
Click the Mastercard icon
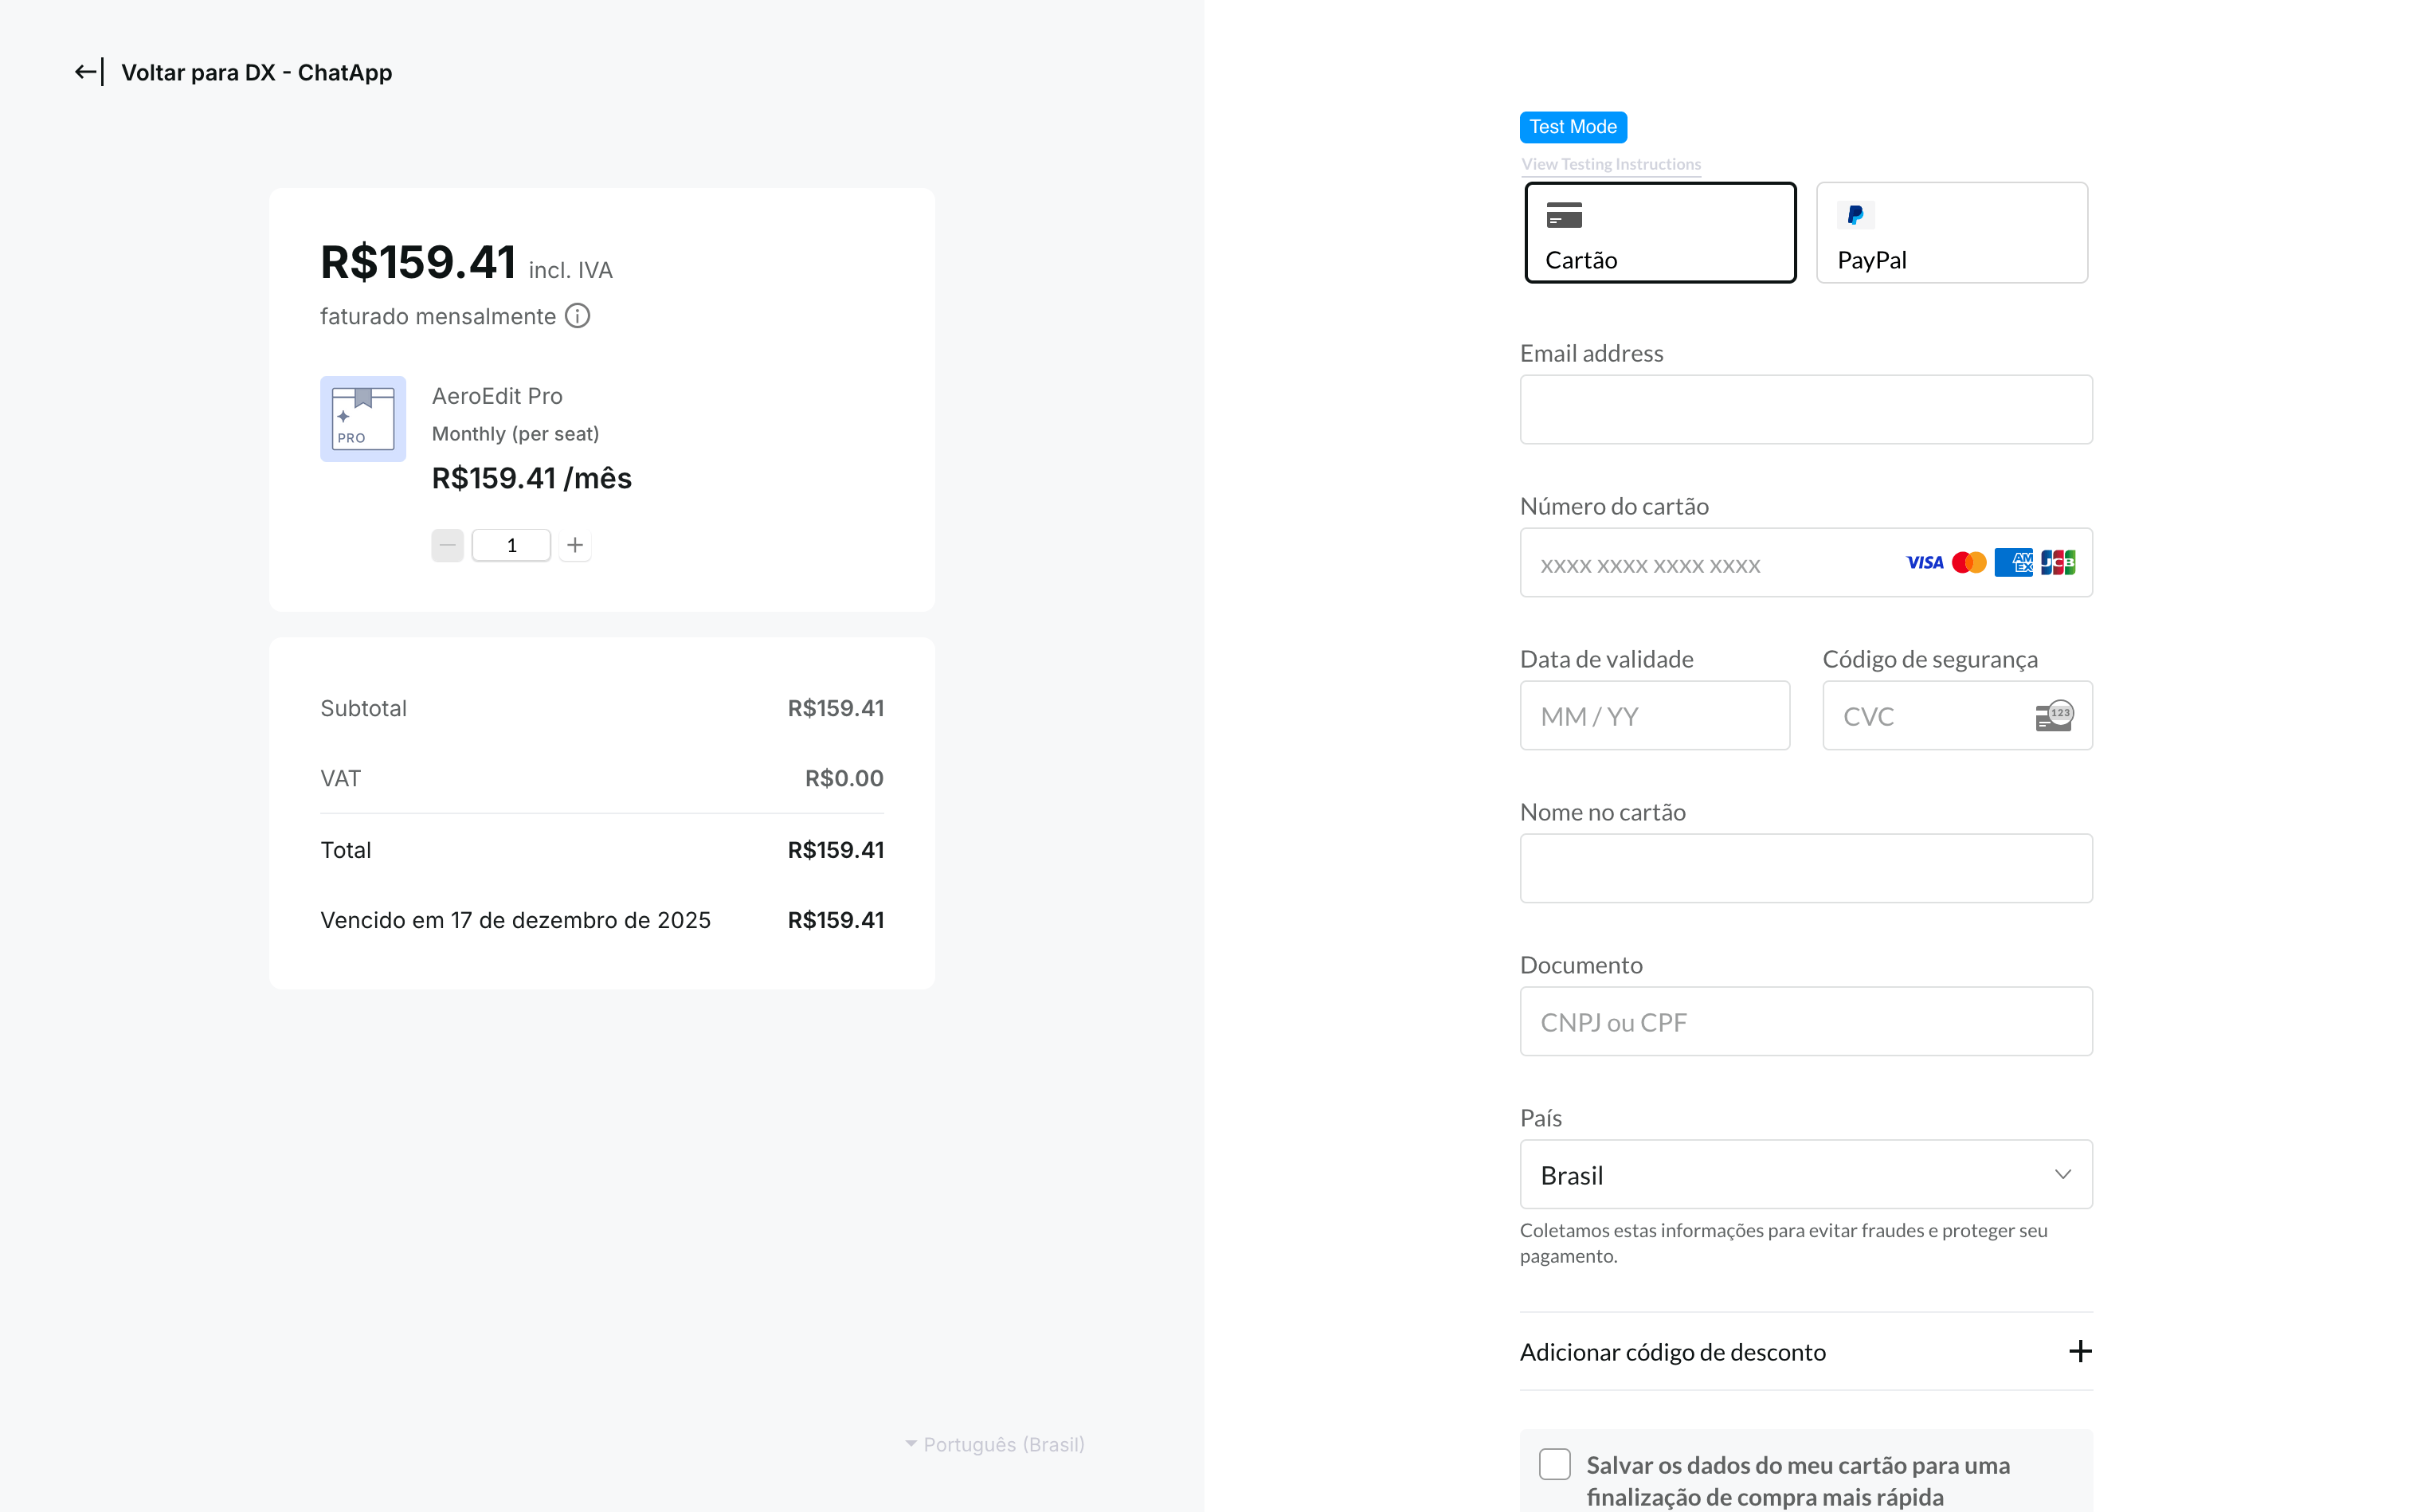click(1968, 562)
